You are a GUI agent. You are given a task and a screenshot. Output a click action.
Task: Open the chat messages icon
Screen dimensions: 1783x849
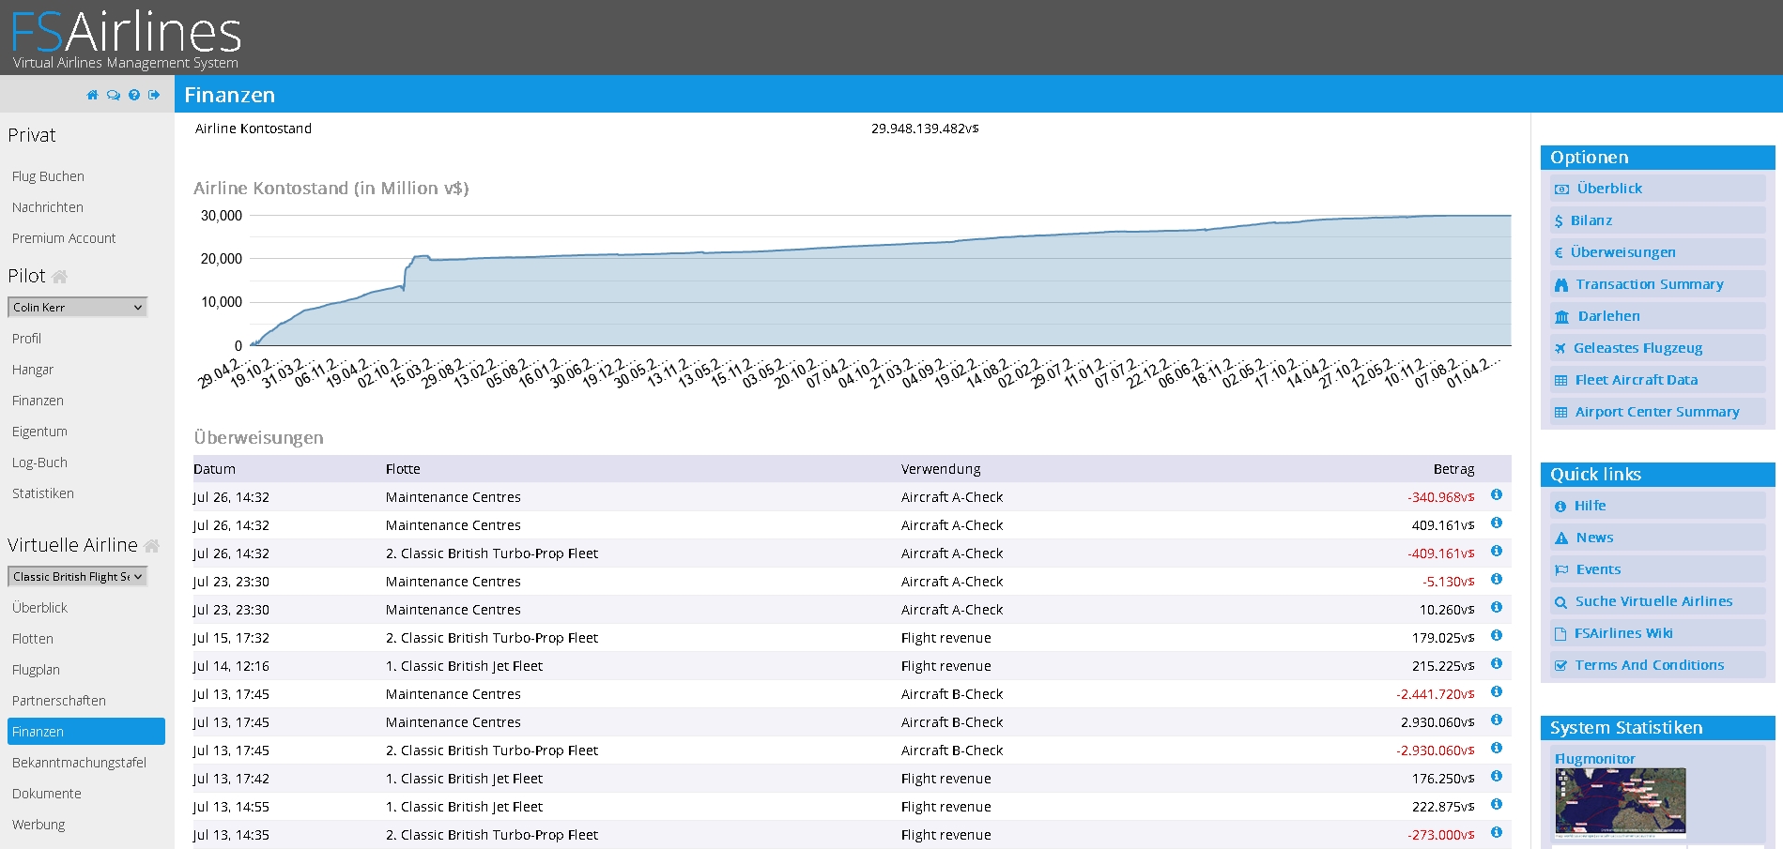click(113, 95)
